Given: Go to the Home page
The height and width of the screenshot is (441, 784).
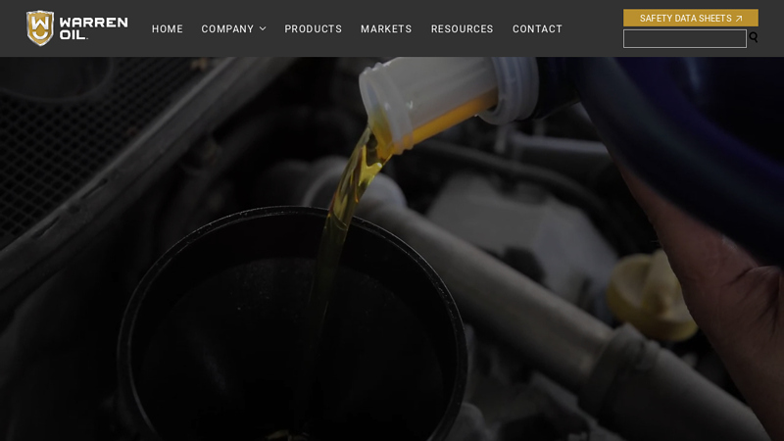Looking at the screenshot, I should pos(168,29).
